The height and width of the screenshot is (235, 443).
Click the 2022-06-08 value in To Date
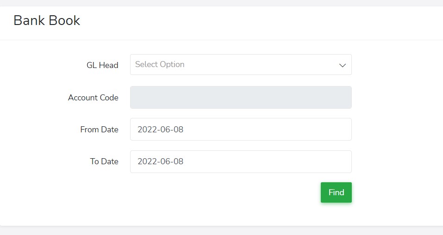160,161
